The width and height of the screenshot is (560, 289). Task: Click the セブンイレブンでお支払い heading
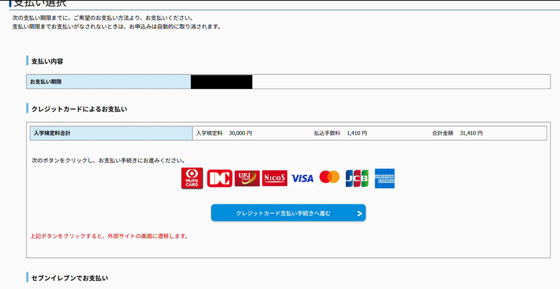click(x=70, y=277)
